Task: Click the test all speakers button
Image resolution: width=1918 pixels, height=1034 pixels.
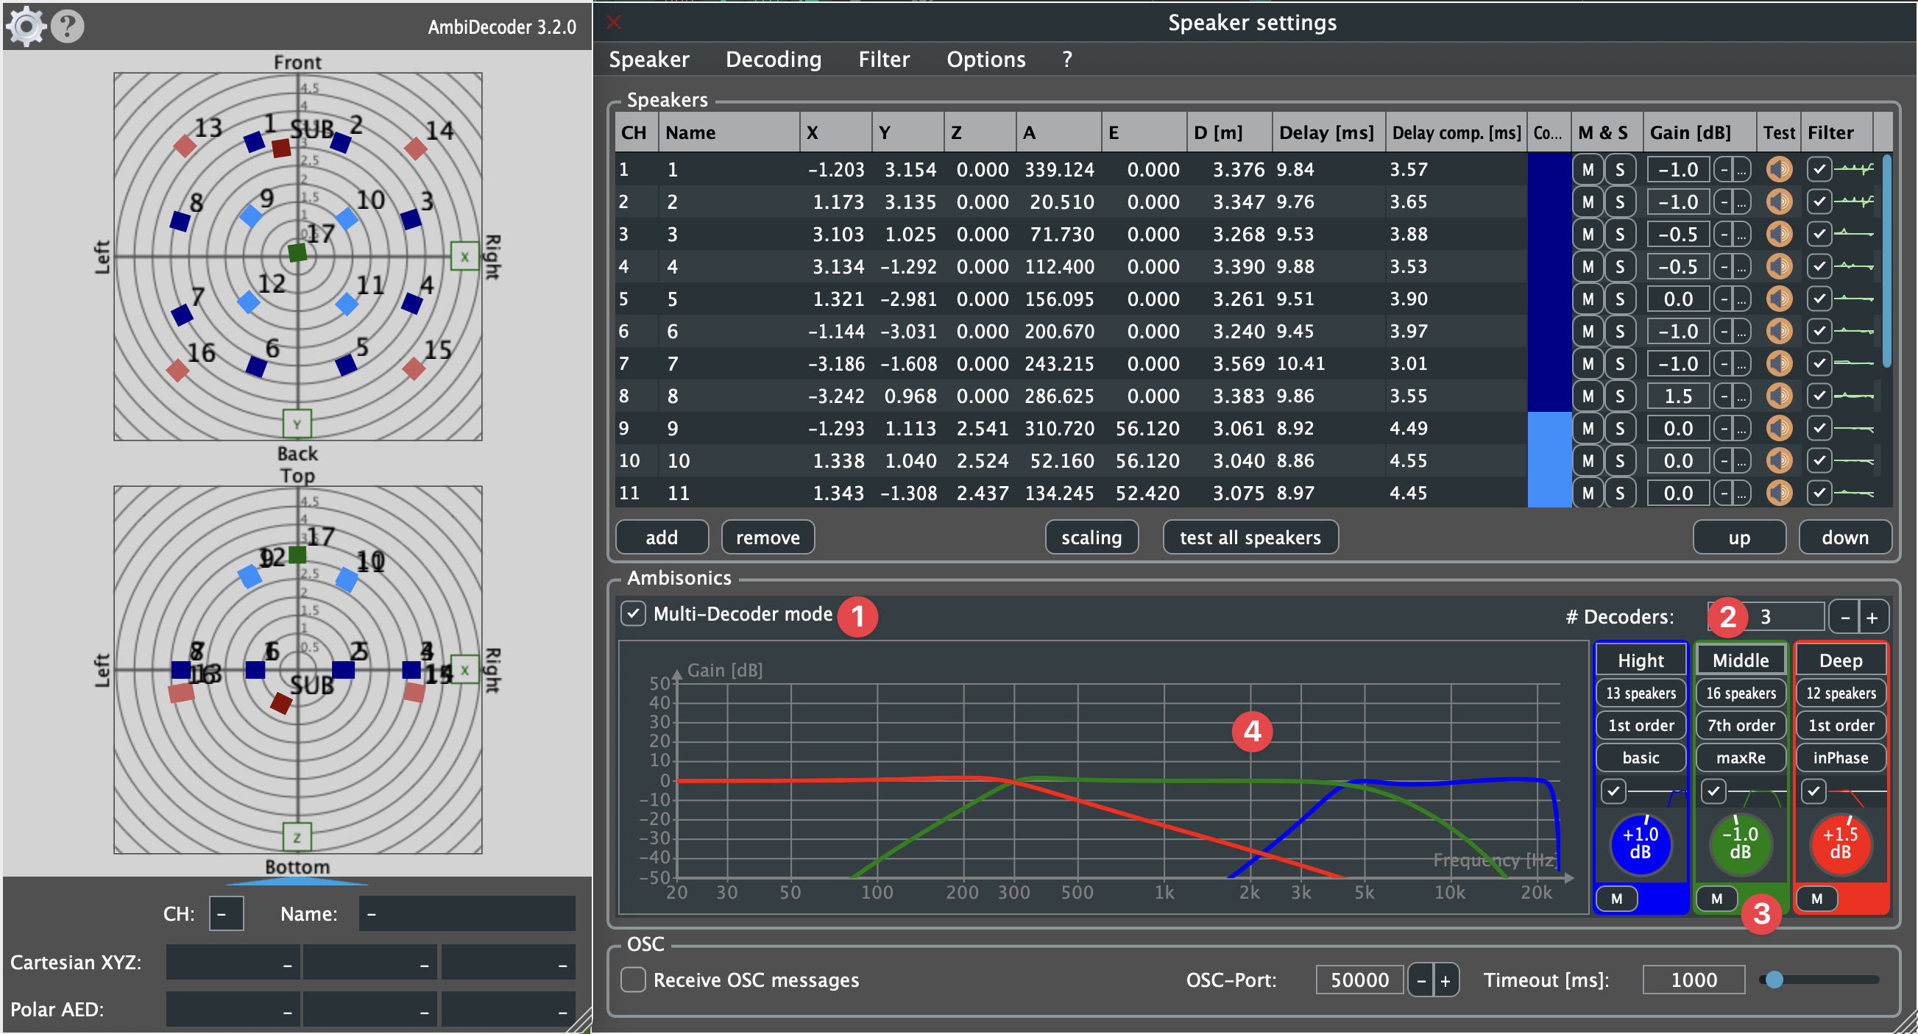Action: [1250, 537]
